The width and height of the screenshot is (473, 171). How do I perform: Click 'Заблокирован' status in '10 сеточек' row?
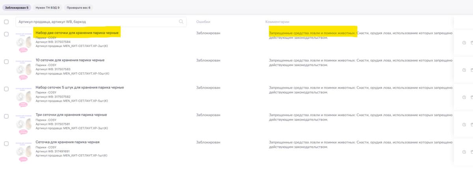tap(208, 61)
